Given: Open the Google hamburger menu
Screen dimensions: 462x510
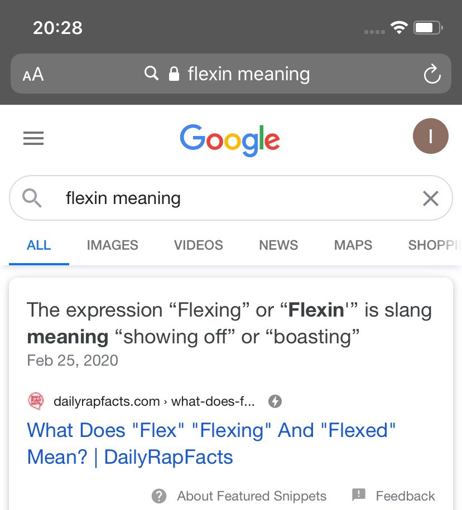Looking at the screenshot, I should click(x=33, y=138).
